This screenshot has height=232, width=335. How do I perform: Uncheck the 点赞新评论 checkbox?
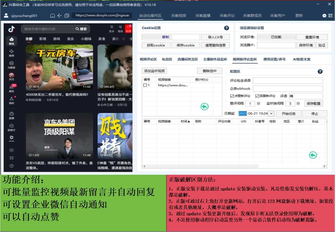(232, 96)
